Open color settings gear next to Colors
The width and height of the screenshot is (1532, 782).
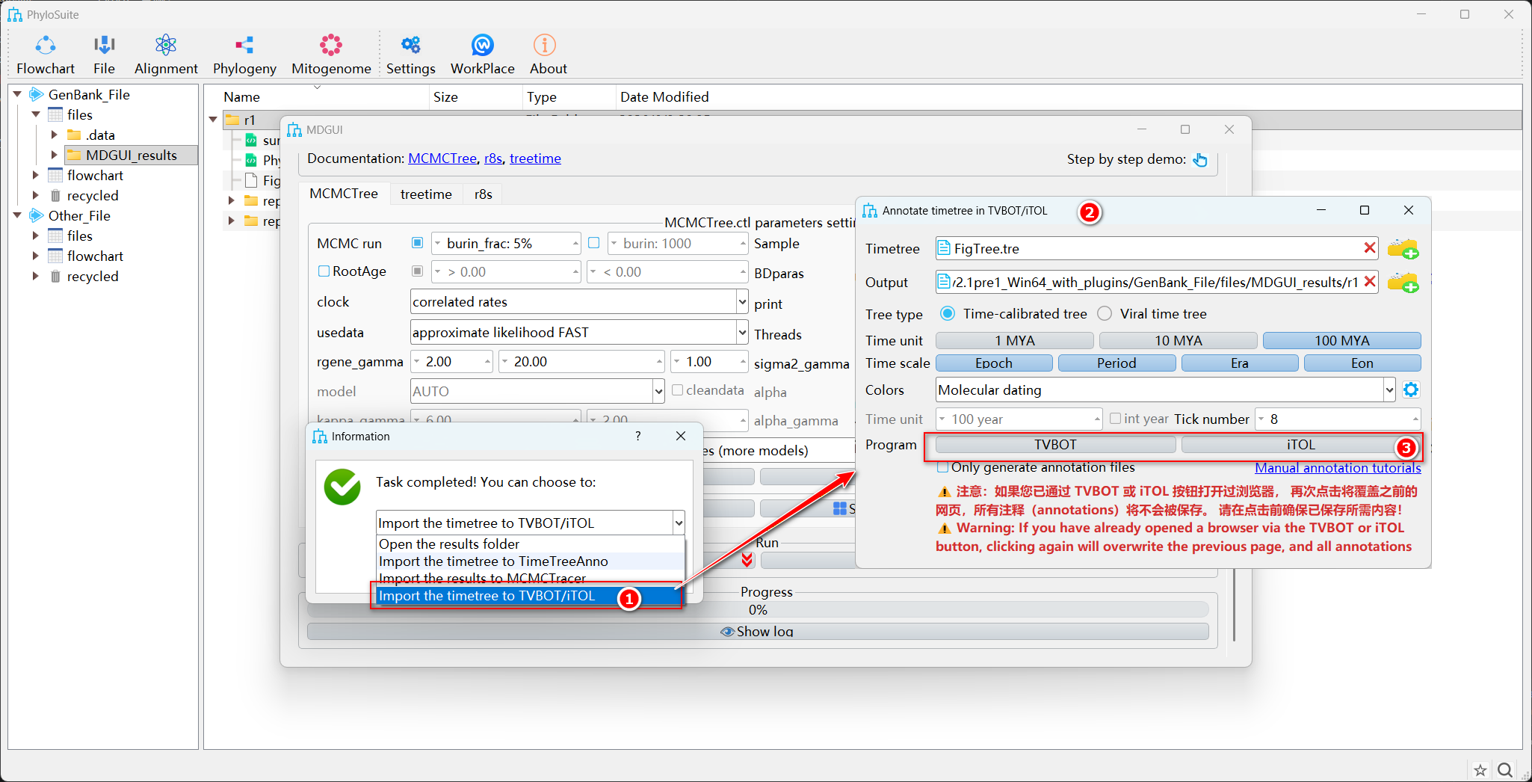[x=1410, y=390]
